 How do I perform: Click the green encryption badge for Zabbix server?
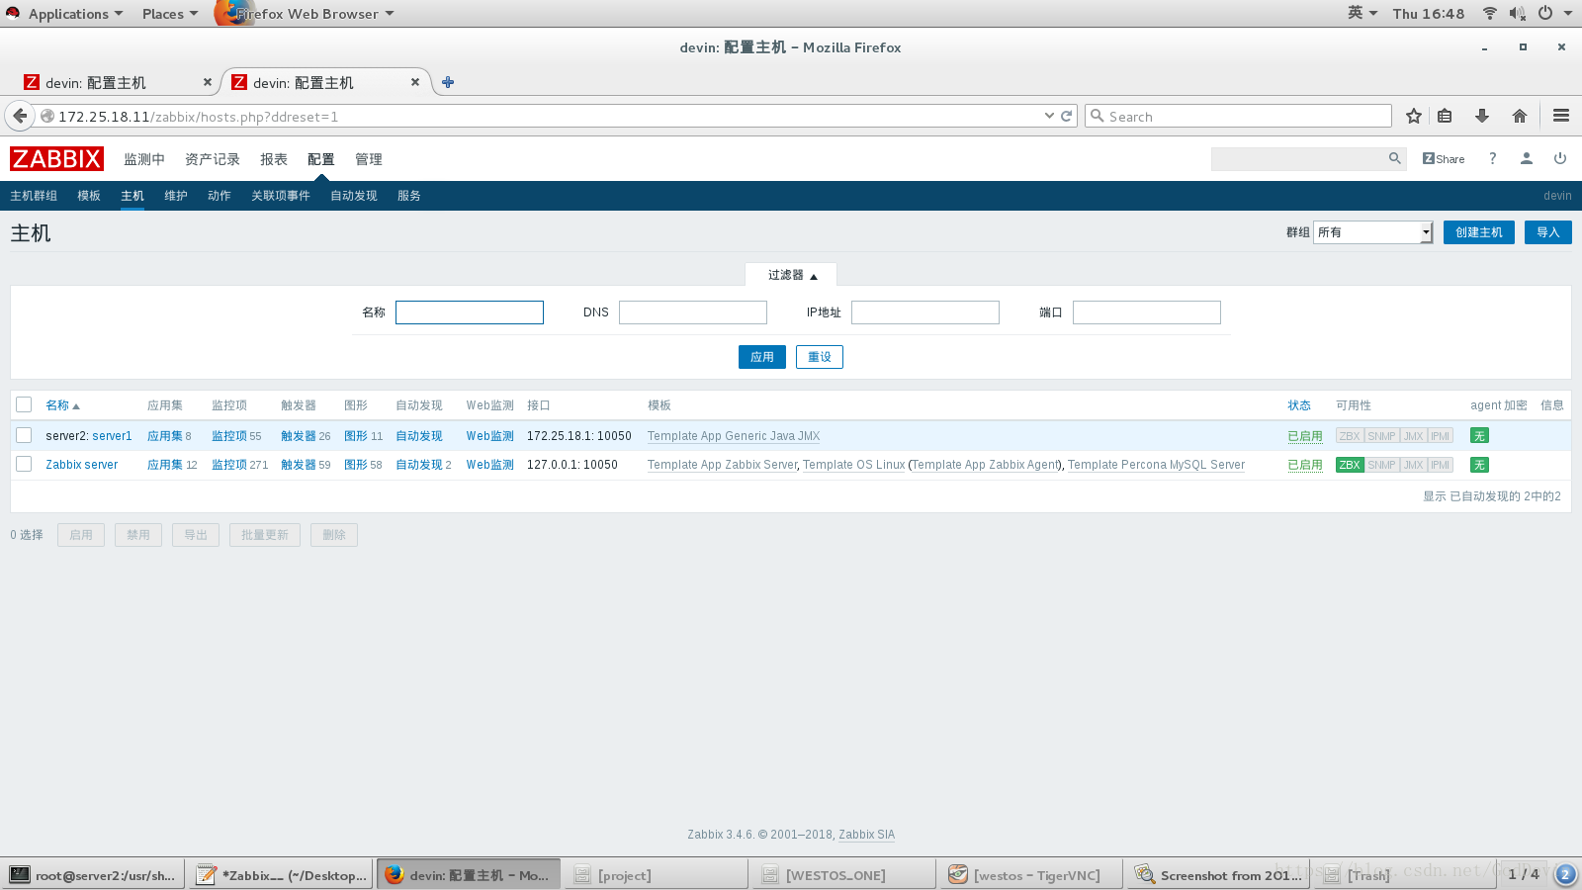[1479, 465]
